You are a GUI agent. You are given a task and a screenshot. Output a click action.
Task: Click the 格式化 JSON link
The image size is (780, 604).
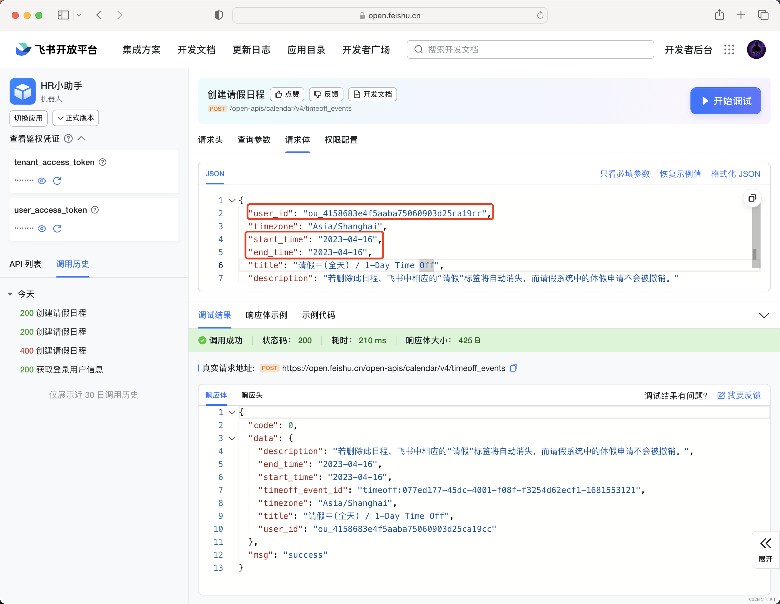(735, 174)
